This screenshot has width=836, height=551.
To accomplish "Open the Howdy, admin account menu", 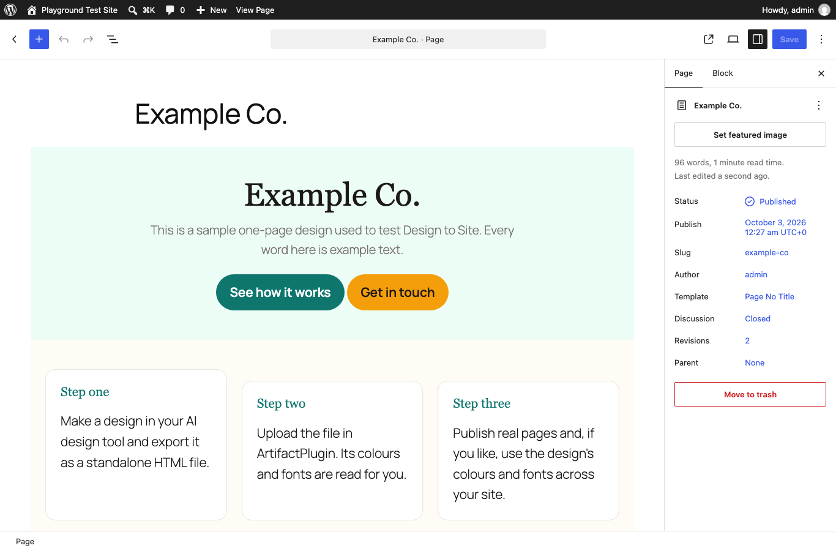I will [x=796, y=10].
